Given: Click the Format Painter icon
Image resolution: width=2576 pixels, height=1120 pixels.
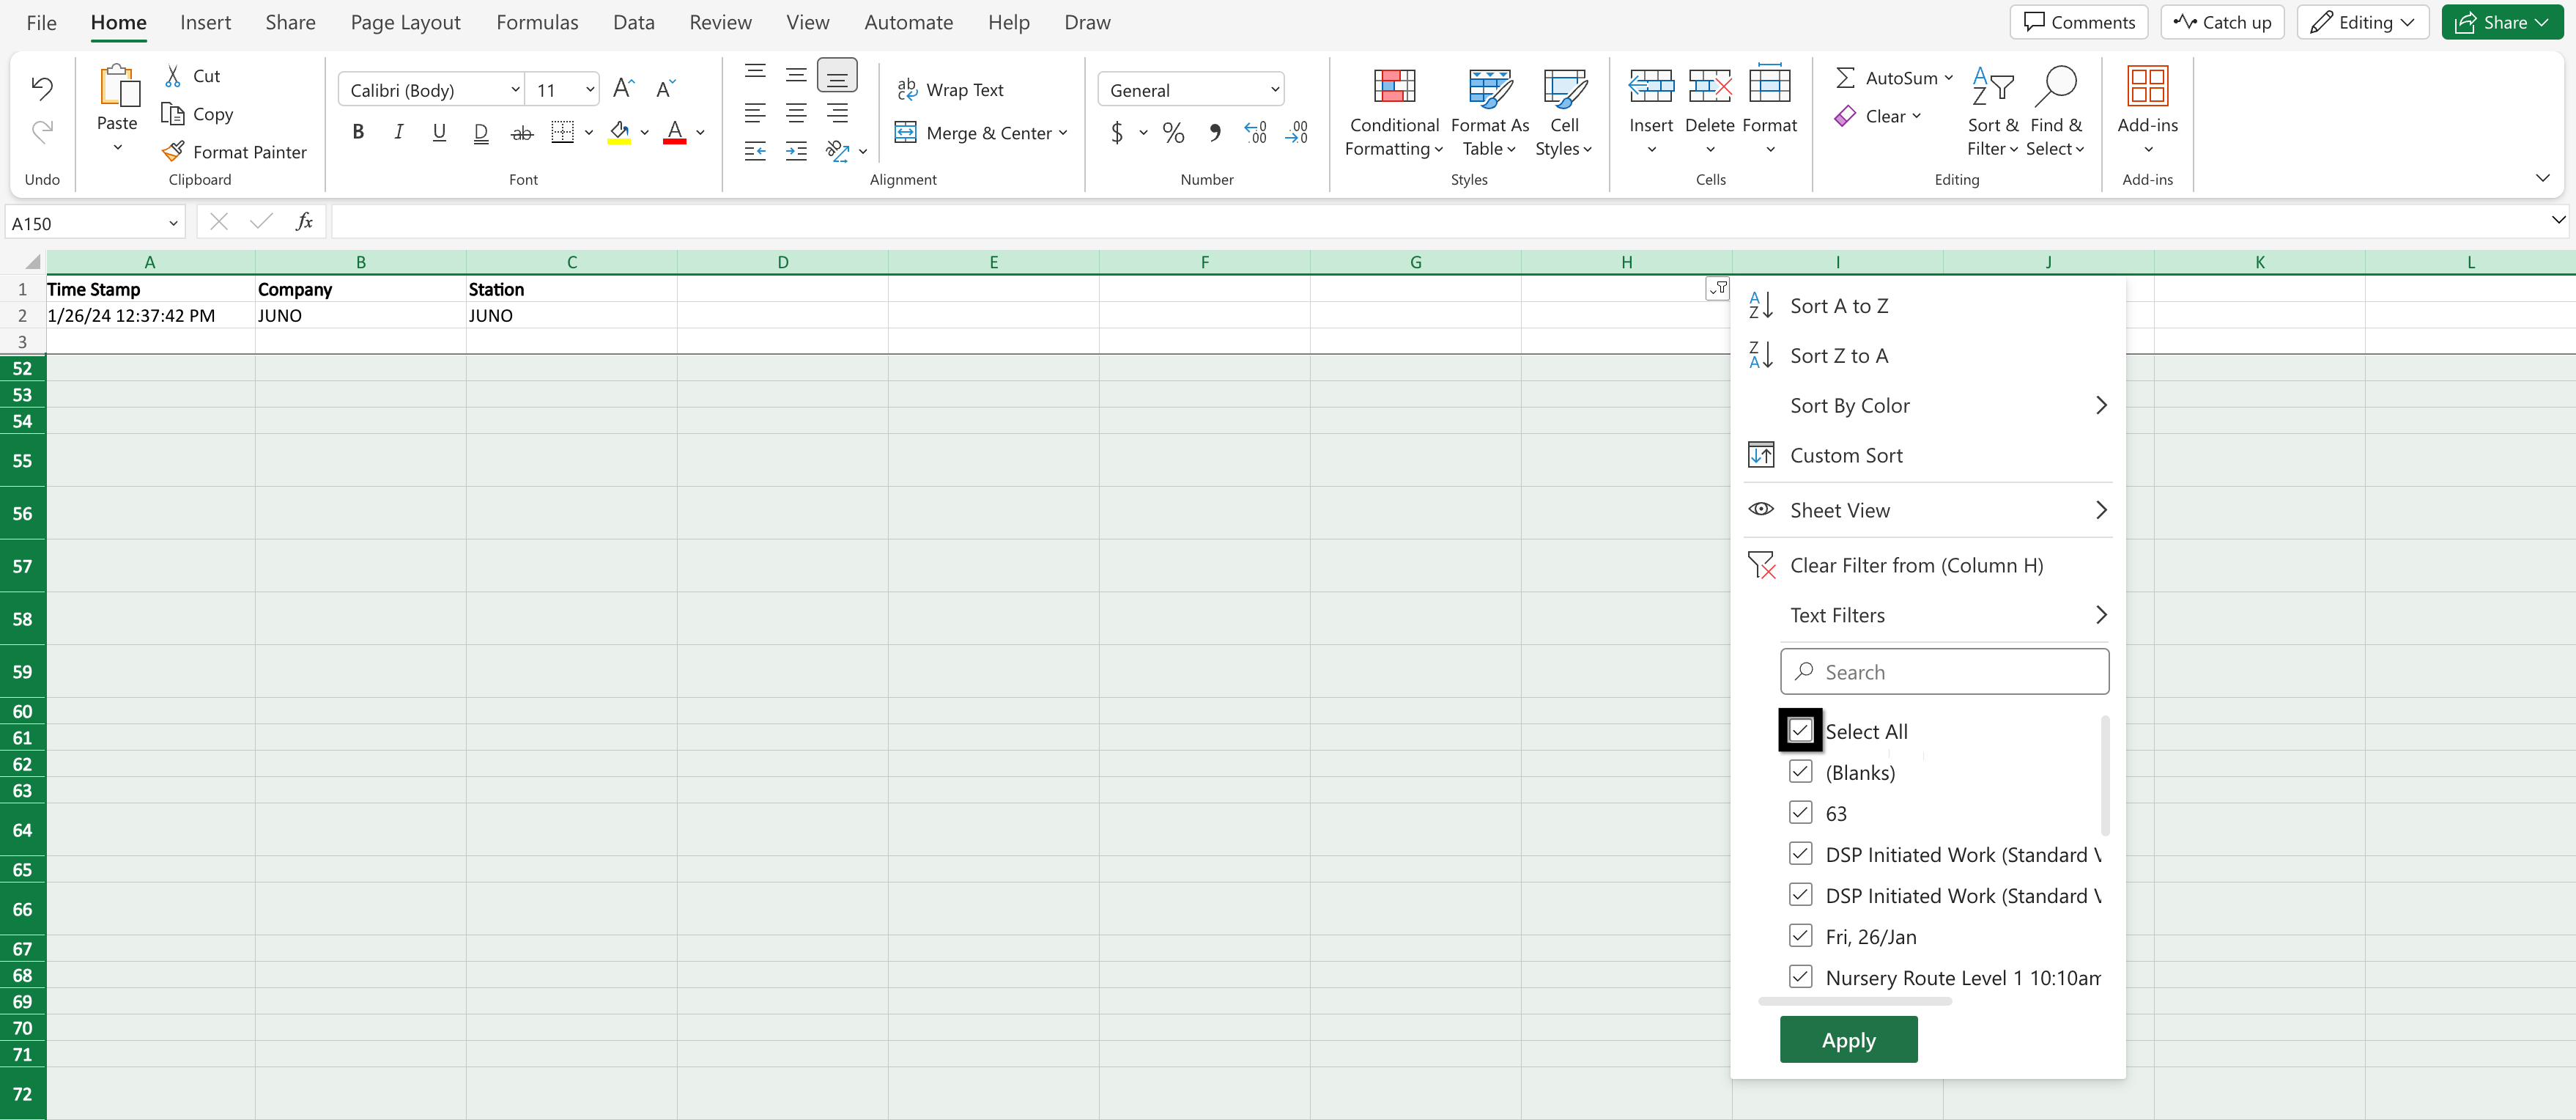Looking at the screenshot, I should 173,151.
